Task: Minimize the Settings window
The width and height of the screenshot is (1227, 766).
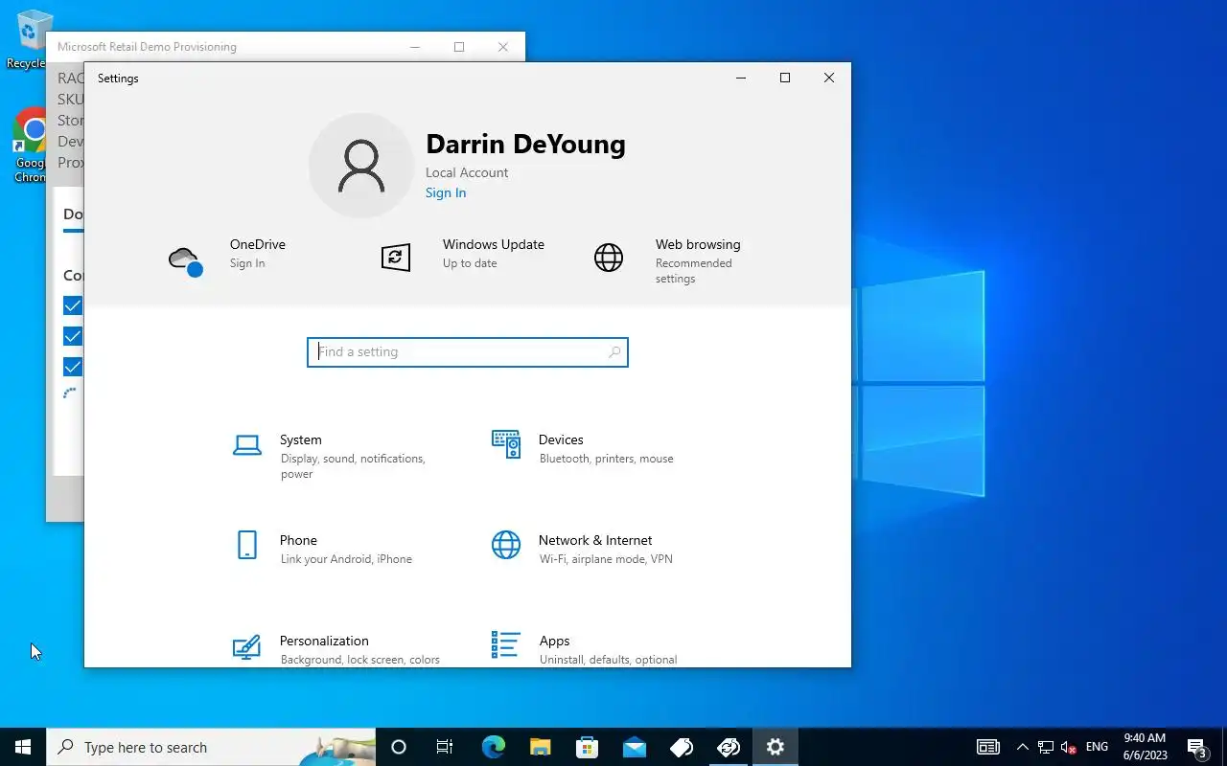Action: point(741,78)
